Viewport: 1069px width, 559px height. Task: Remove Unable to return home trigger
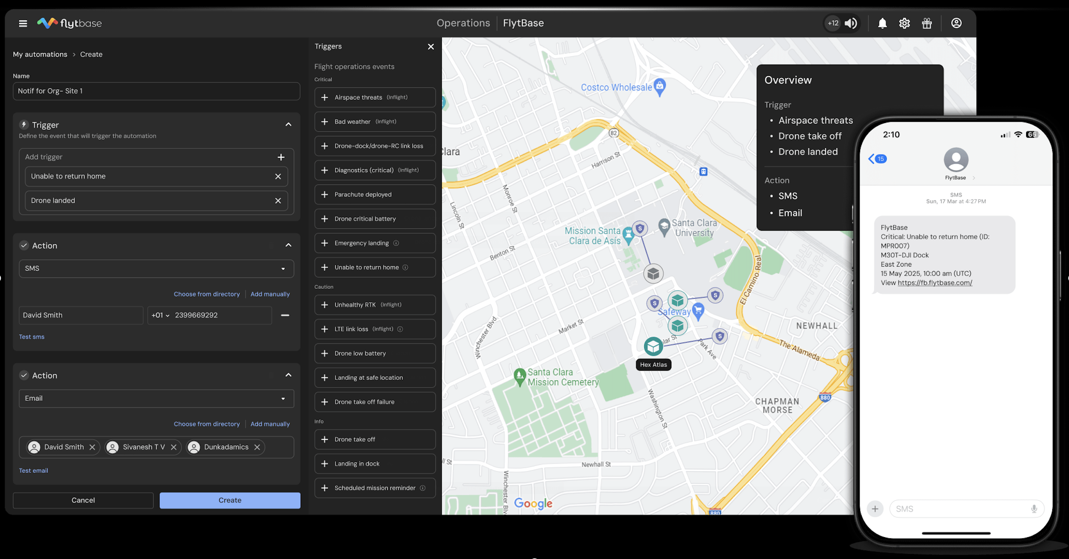coord(278,176)
